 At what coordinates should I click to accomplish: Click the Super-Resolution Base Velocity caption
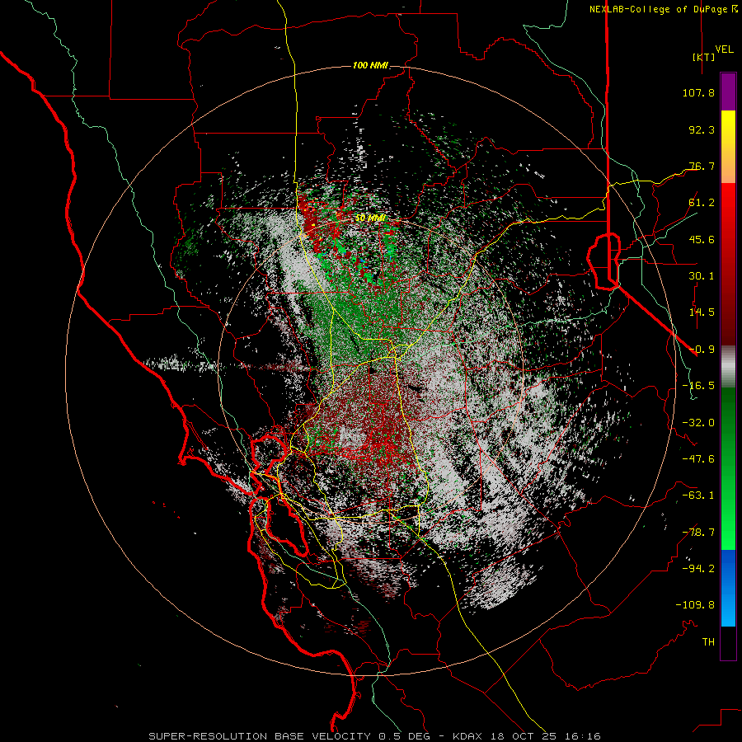(x=374, y=736)
